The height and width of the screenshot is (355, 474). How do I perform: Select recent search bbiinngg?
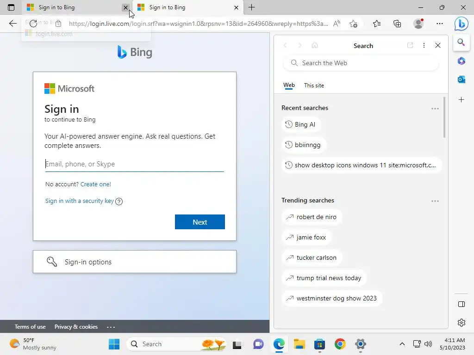pos(304,145)
